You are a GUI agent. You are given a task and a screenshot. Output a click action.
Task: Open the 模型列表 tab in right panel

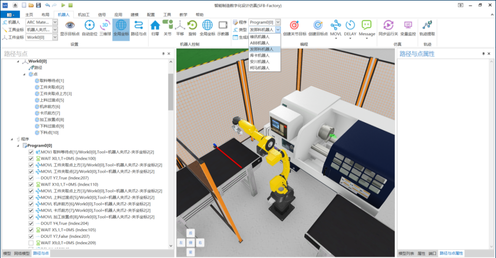tap(406, 253)
